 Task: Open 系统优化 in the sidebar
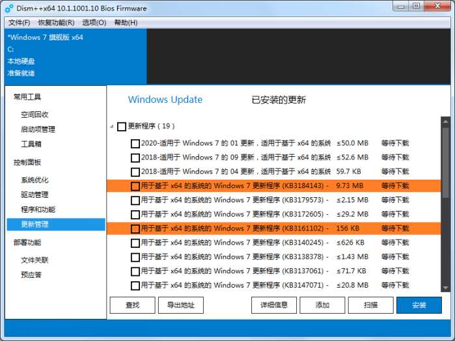click(34, 180)
